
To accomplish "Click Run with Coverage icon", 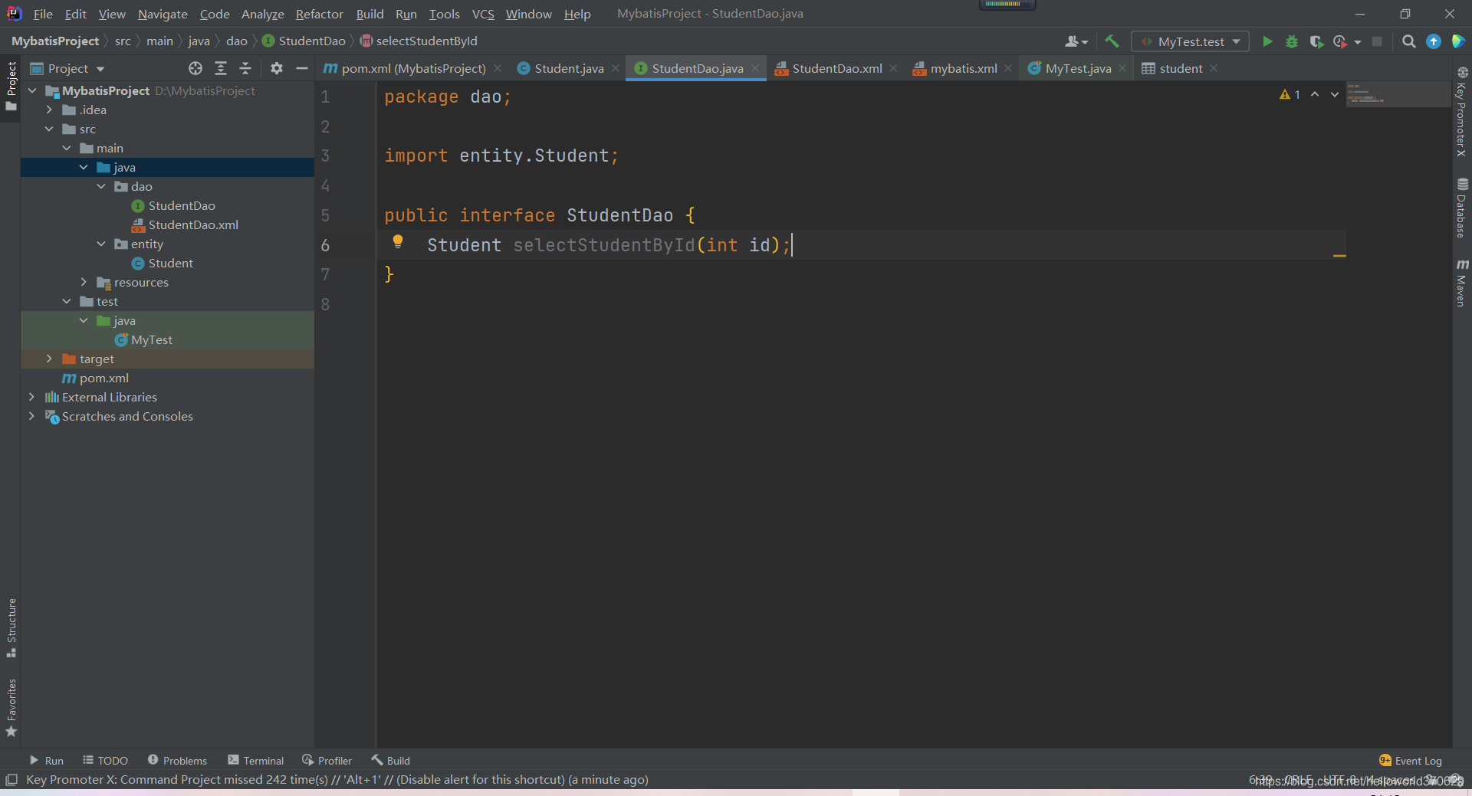I will pyautogui.click(x=1316, y=41).
